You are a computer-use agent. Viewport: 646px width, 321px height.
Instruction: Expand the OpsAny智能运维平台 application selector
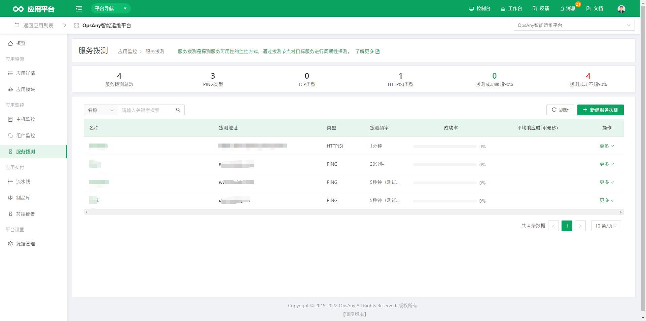574,25
